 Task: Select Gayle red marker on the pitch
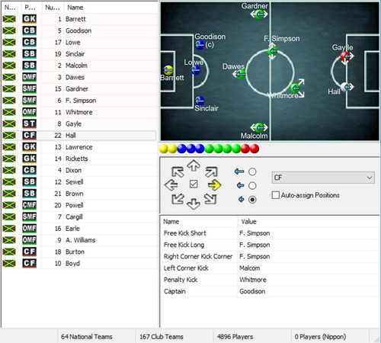point(345,56)
